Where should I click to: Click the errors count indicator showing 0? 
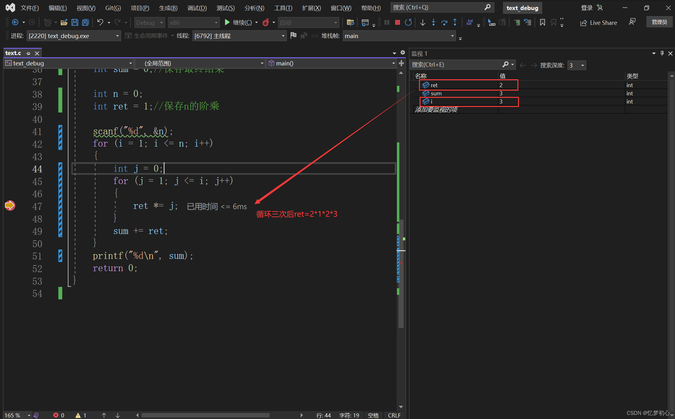(59, 415)
